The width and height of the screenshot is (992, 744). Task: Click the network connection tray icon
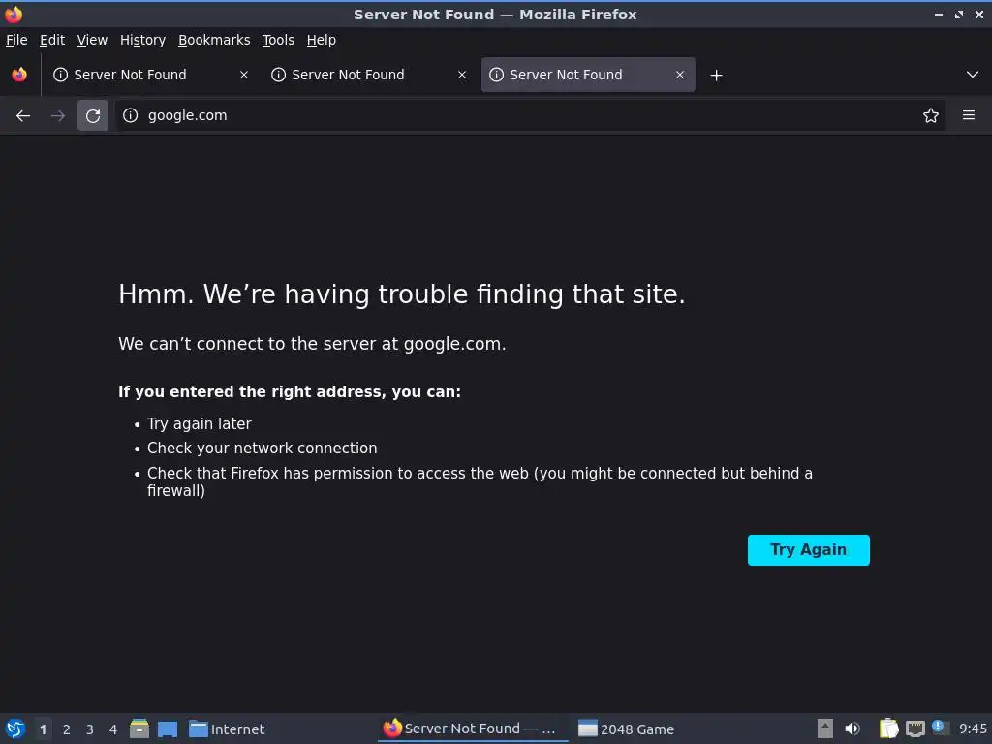pos(914,728)
